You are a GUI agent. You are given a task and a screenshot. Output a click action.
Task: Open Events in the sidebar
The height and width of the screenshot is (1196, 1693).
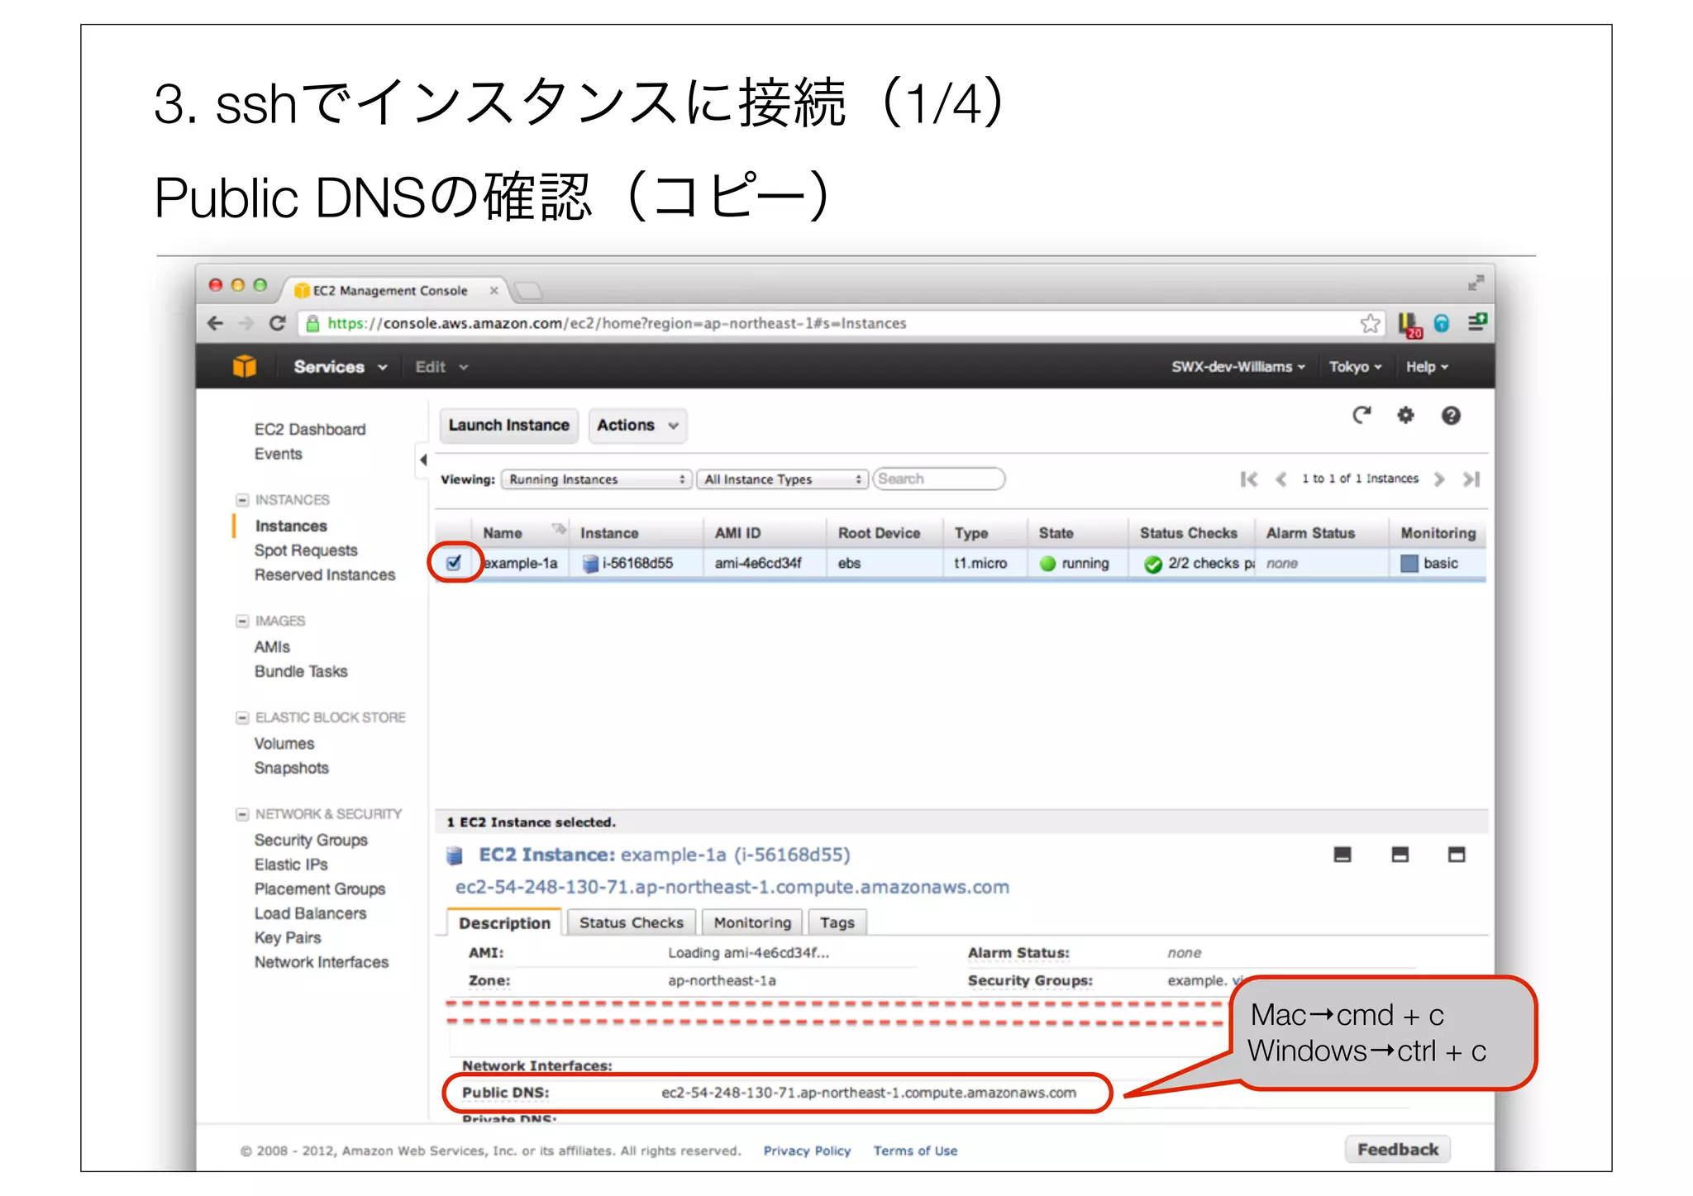coord(278,454)
